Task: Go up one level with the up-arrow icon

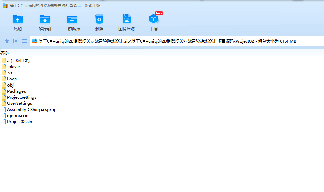Action: (x=6, y=41)
